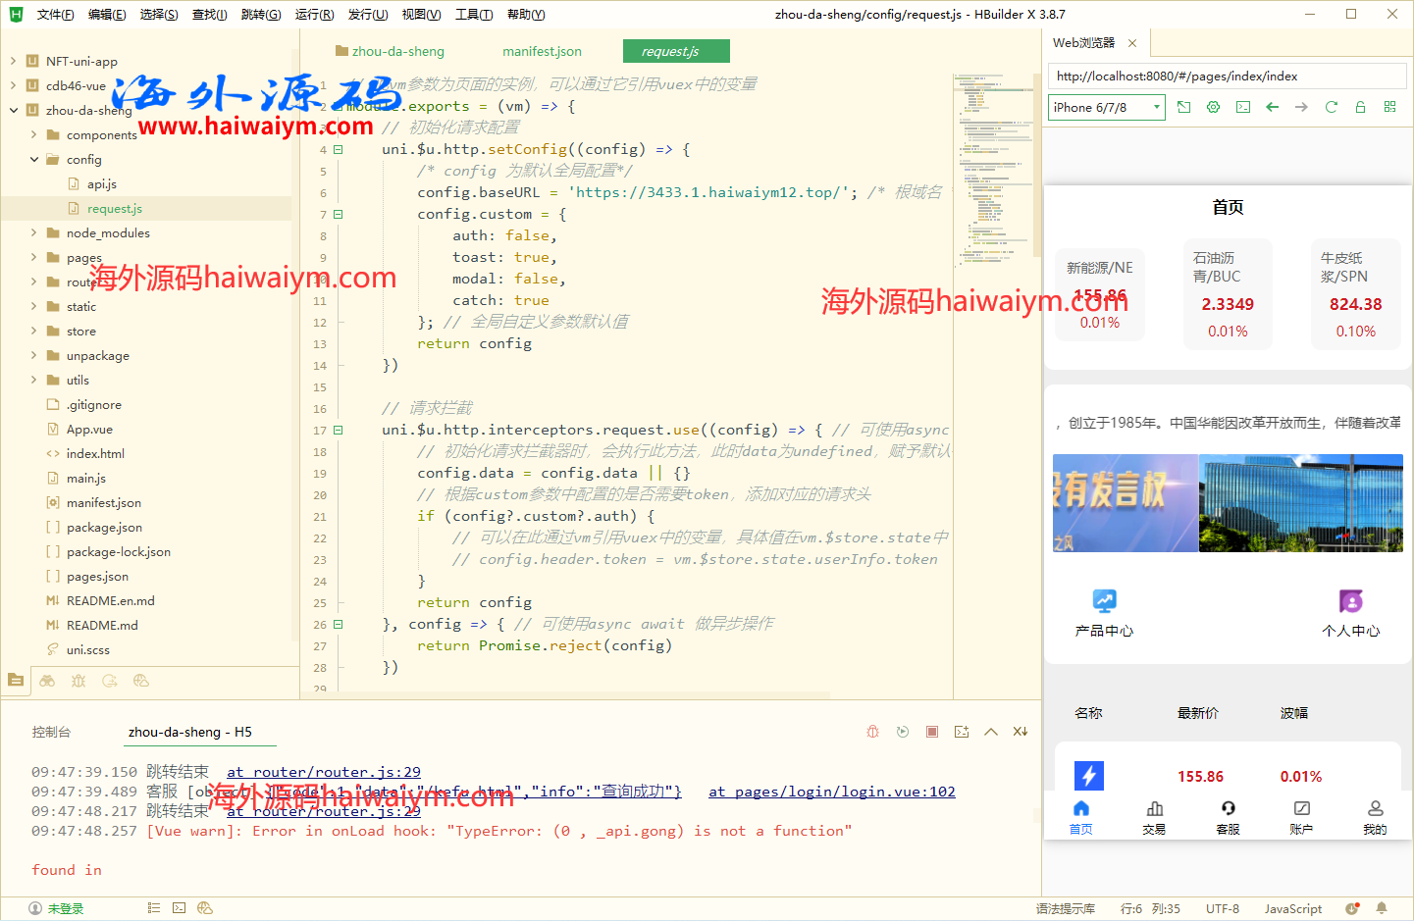This screenshot has height=921, width=1414.
Task: Collapse the config folder
Action: 34,159
